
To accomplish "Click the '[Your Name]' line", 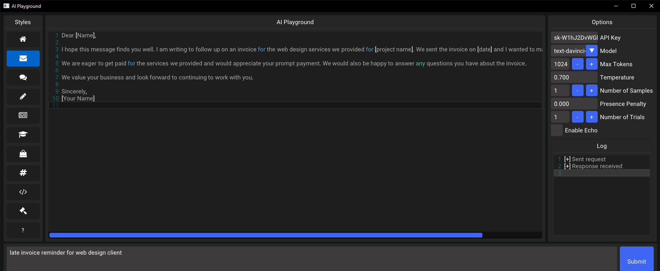I will [x=78, y=99].
